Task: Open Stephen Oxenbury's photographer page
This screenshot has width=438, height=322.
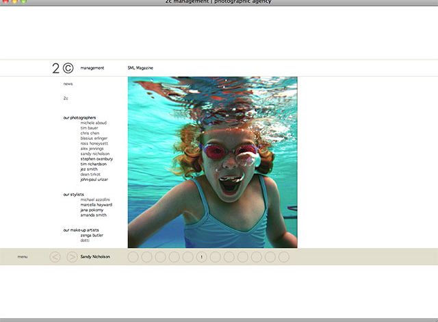Action: [96, 159]
